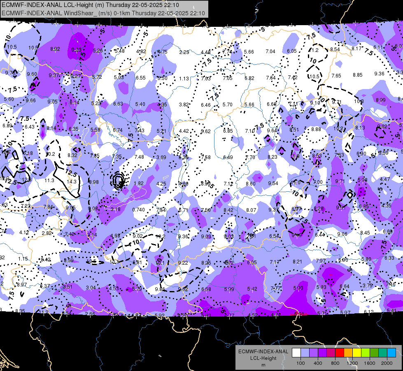Click the map value 4.47

tap(385, 179)
